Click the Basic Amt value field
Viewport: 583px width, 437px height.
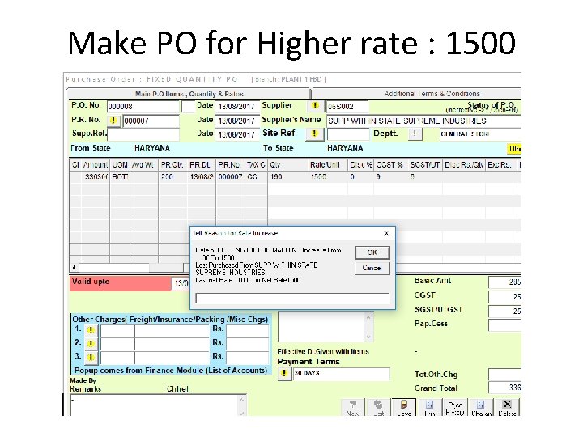[x=505, y=282]
